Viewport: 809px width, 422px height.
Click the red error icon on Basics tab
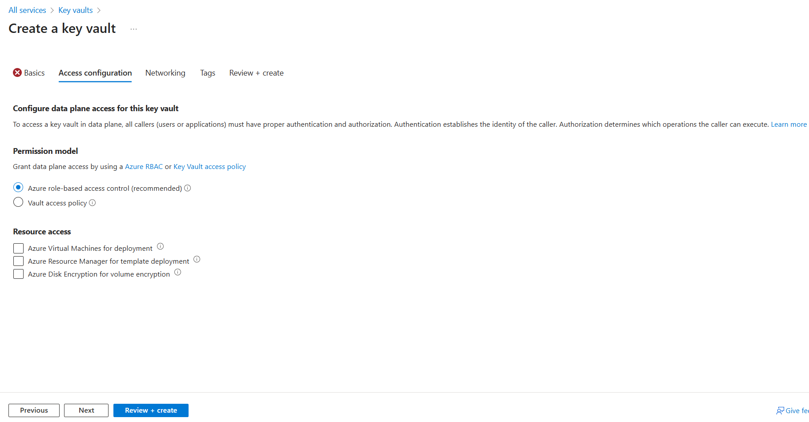(x=17, y=72)
